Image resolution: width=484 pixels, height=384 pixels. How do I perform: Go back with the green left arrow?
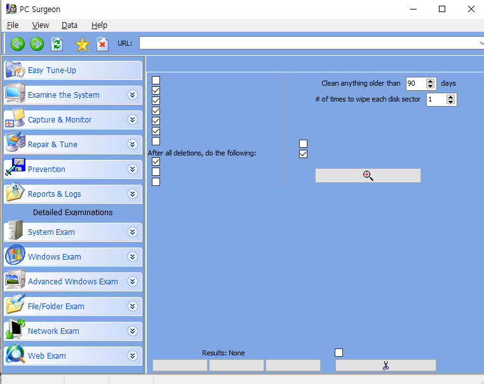click(x=18, y=44)
